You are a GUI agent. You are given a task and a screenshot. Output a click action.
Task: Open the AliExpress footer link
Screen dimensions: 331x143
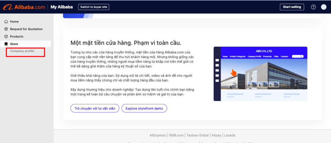point(157,135)
